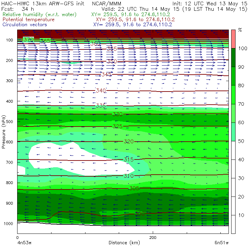
Task: Click the 320 contour label
Action: [129, 141]
